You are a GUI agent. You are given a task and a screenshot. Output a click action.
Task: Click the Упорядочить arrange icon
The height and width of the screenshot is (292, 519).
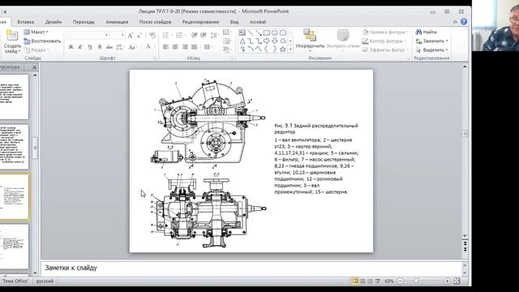click(310, 35)
